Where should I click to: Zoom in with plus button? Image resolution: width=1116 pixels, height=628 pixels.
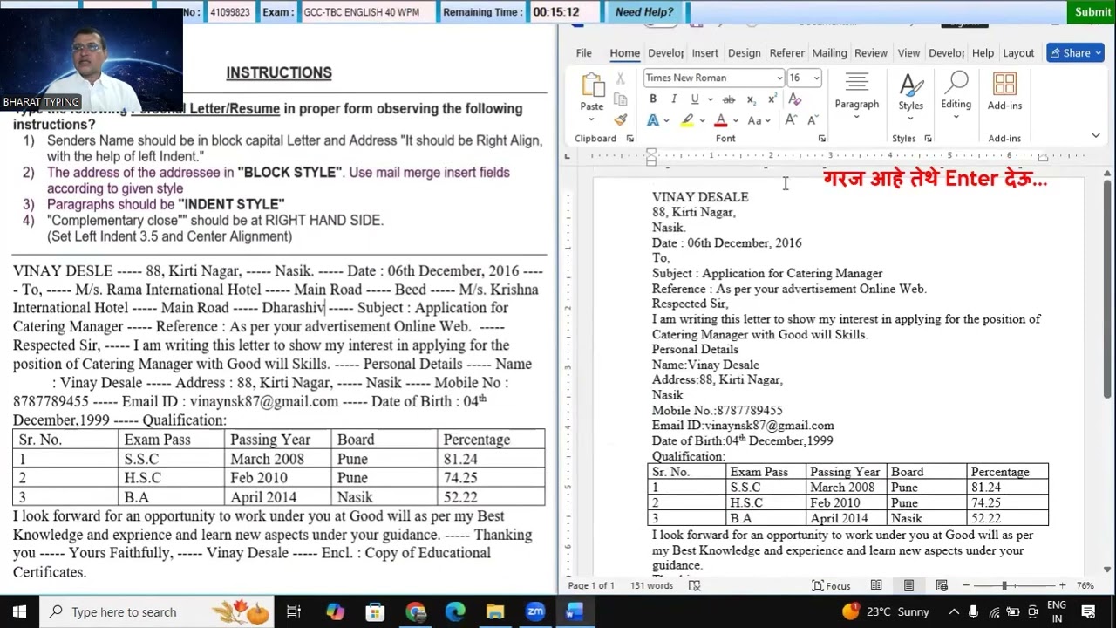[x=1062, y=585]
